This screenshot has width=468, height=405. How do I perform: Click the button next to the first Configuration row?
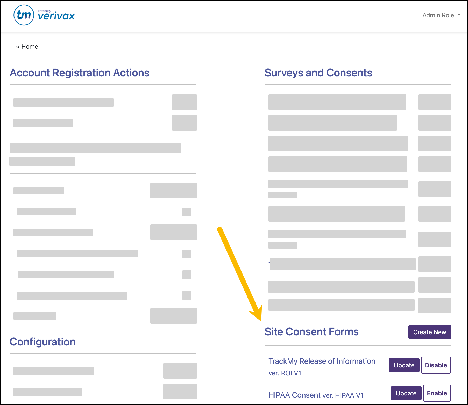point(180,371)
